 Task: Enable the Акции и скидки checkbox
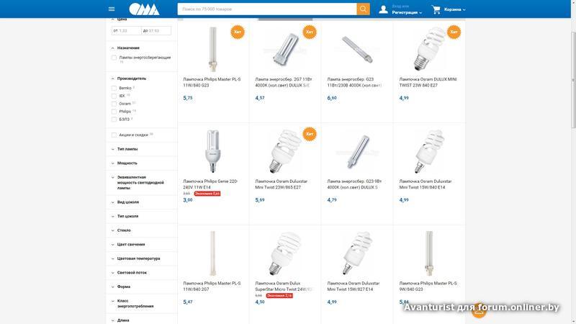[114, 135]
